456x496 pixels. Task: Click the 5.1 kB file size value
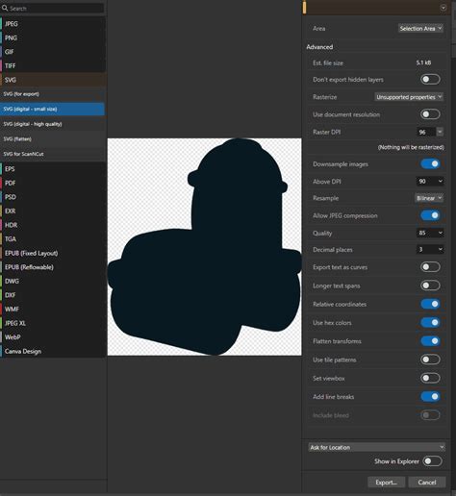[423, 62]
